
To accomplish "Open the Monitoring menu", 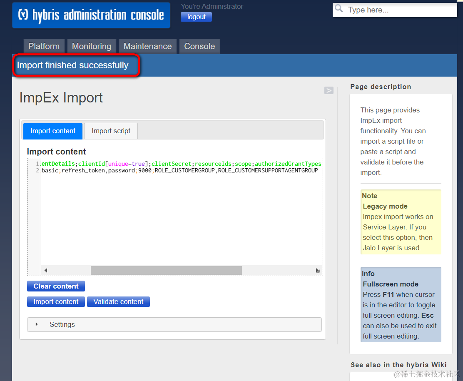I will coord(92,46).
